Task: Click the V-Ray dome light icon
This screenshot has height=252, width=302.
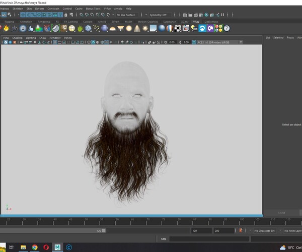Action: point(112,29)
